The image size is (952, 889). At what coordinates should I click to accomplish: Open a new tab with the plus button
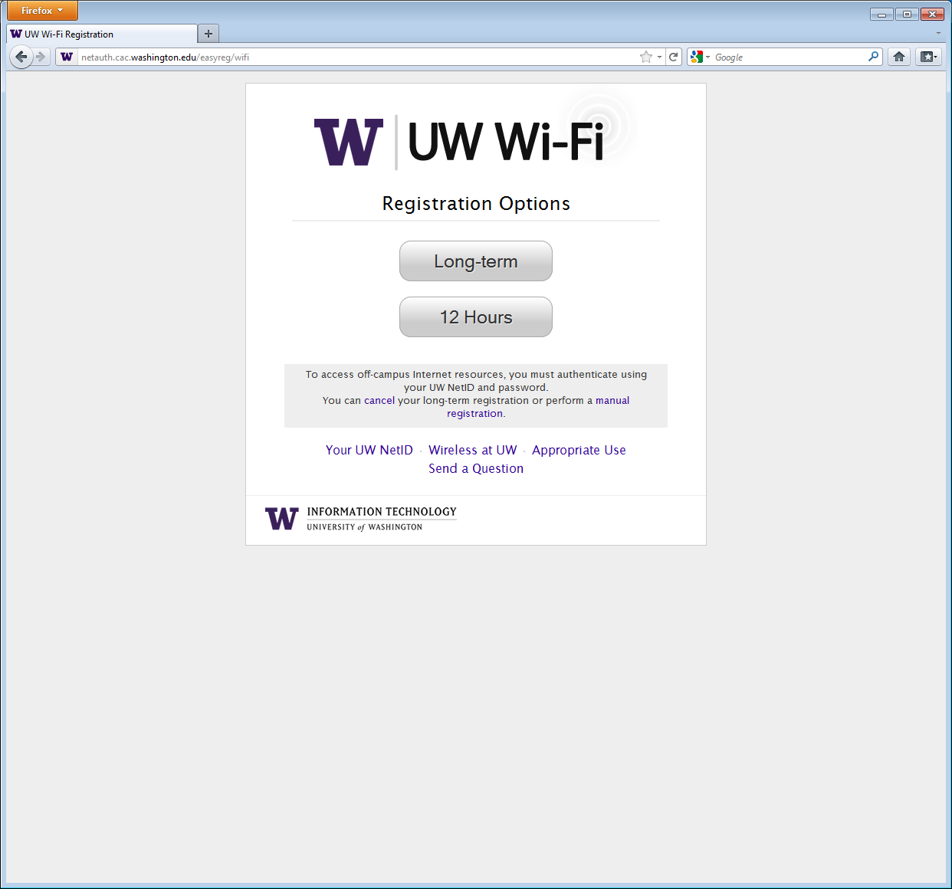(208, 34)
